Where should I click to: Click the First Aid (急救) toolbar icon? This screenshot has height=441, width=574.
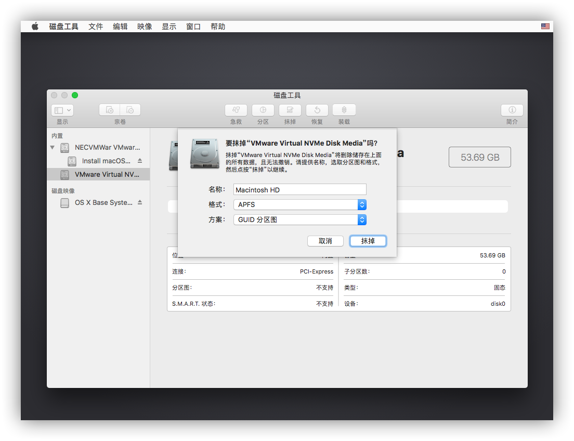236,110
